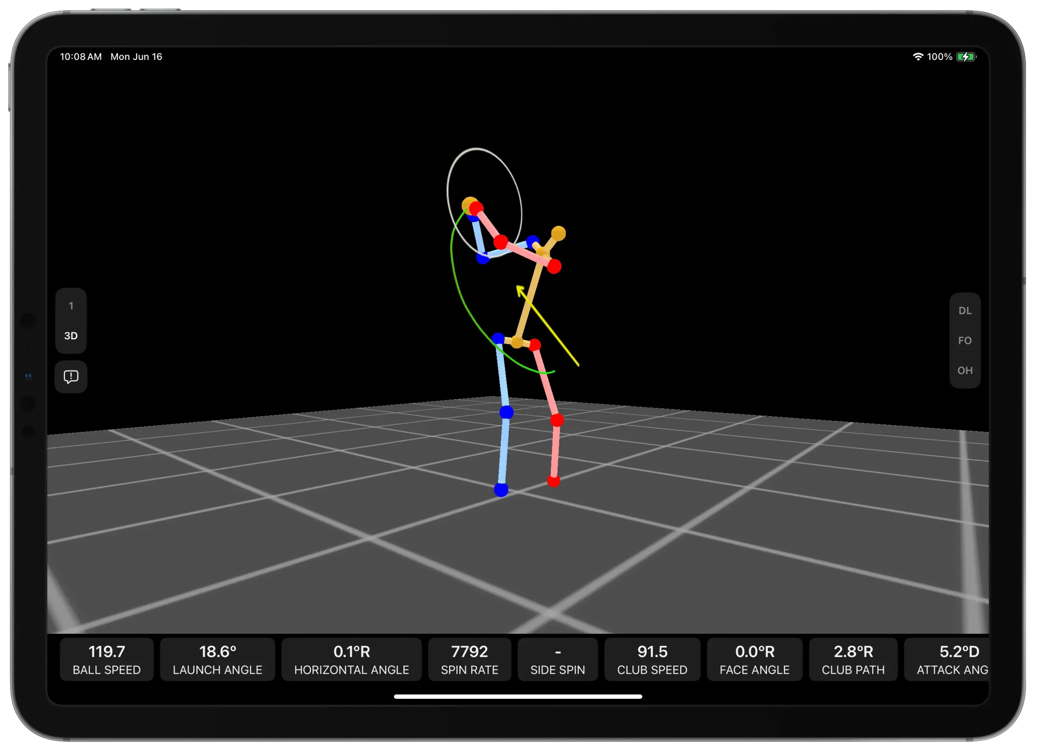Tap the charging battery icon

point(966,56)
